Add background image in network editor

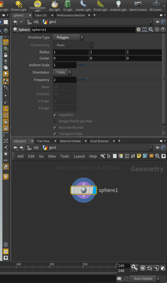click(145, 156)
